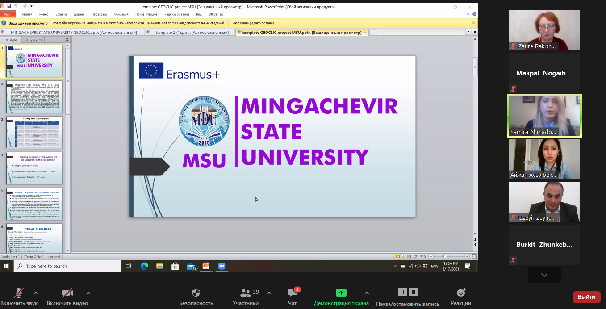Select slide 6 TEAM MEMBERS thumbnail
Image resolution: width=606 pixels, height=309 pixels.
pyautogui.click(x=34, y=239)
